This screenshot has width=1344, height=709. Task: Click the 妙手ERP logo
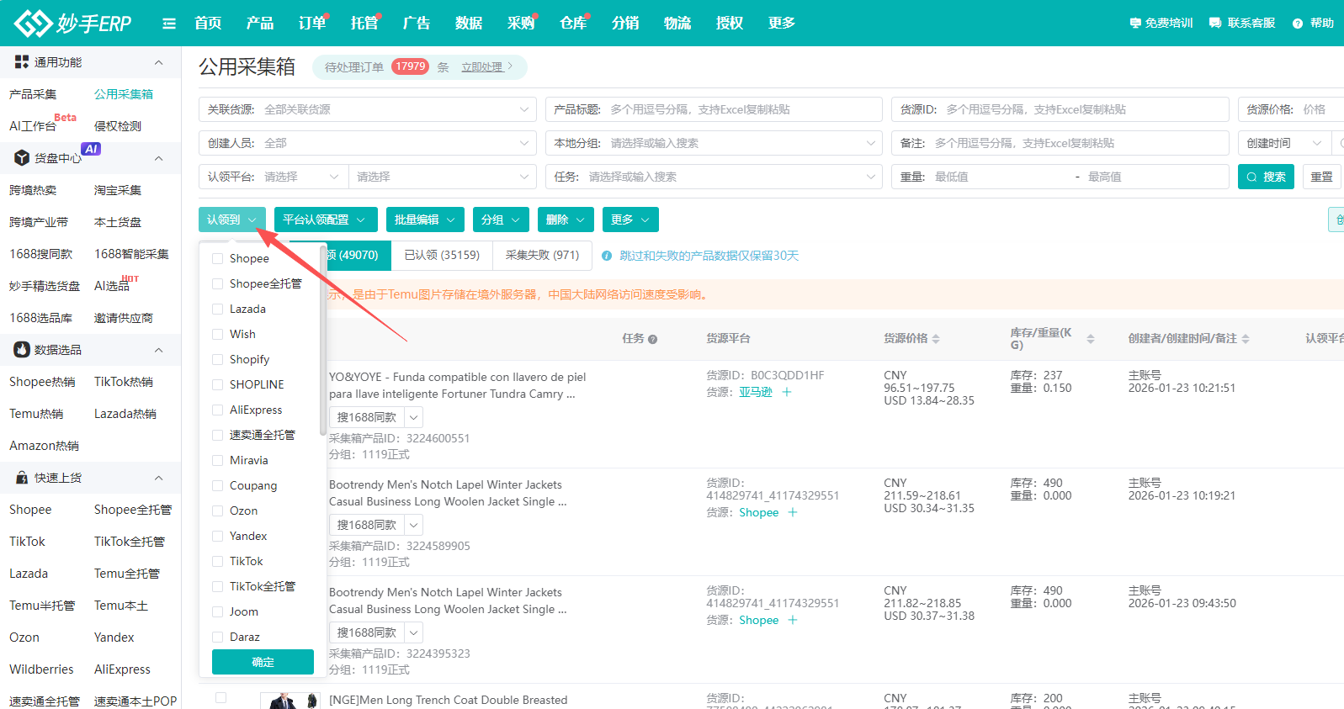pyautogui.click(x=73, y=24)
